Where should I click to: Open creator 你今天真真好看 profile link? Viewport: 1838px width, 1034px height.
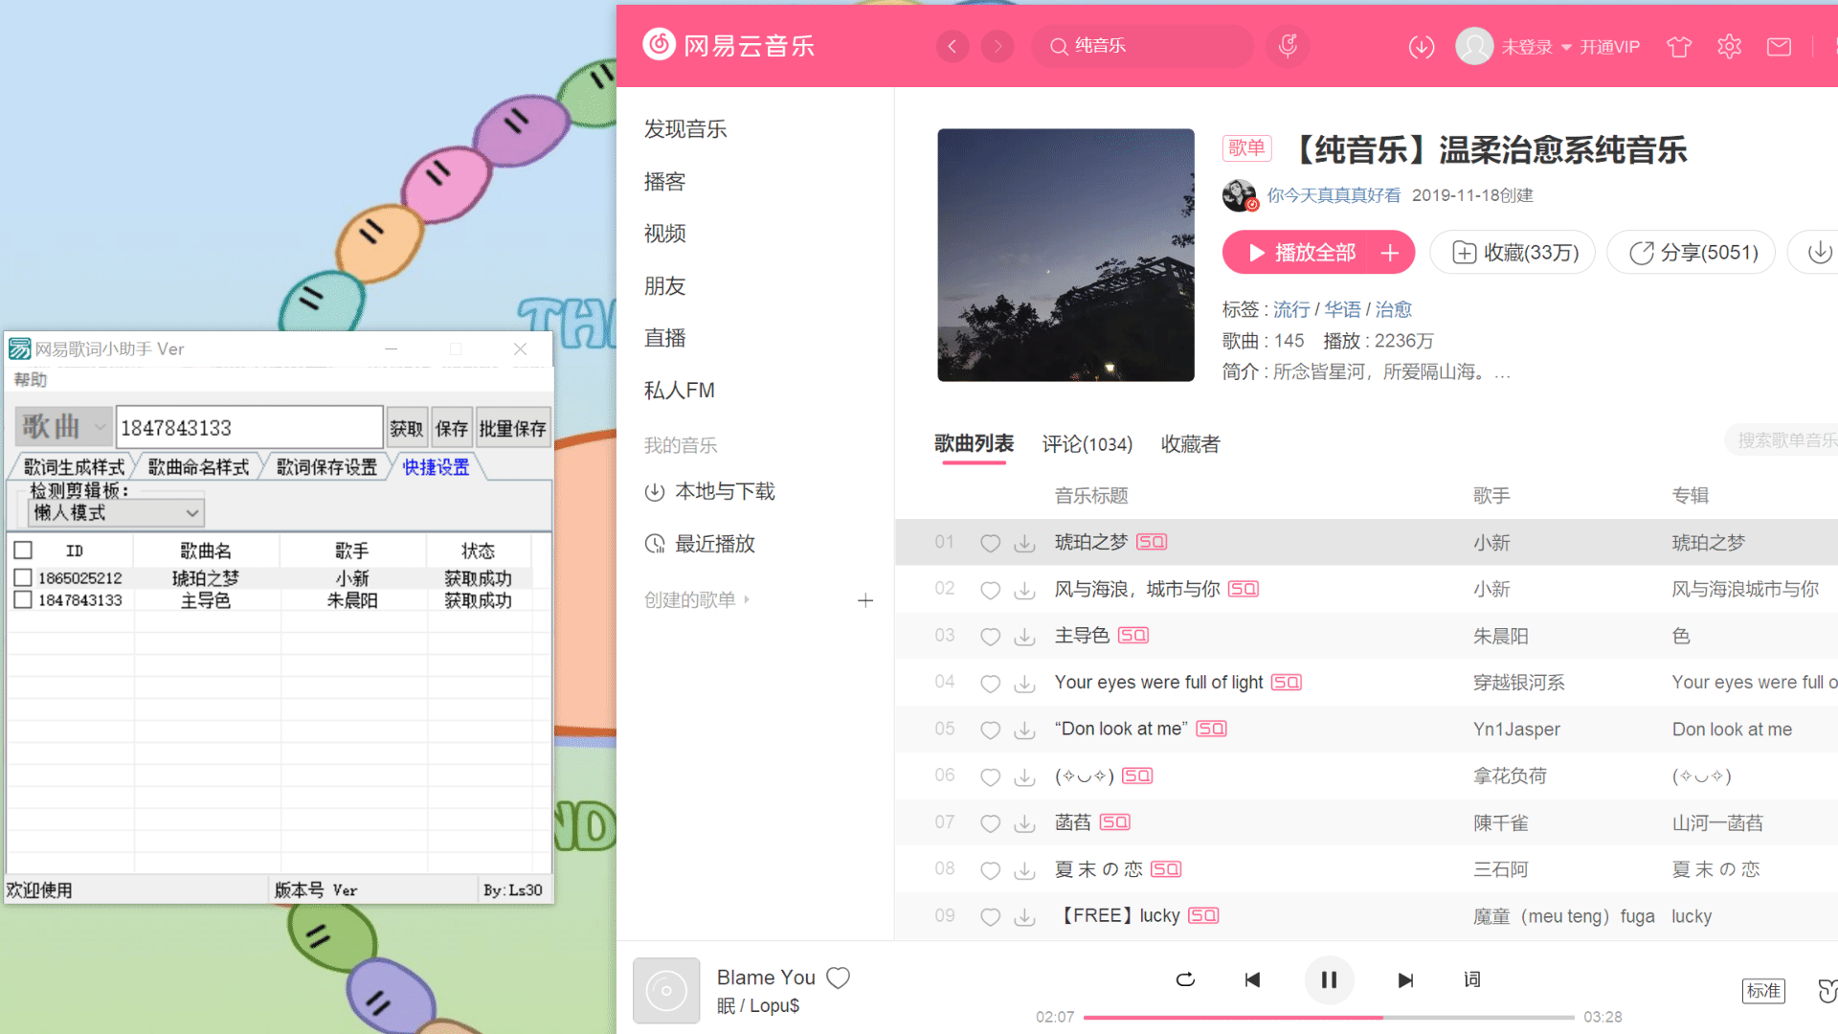pos(1334,195)
